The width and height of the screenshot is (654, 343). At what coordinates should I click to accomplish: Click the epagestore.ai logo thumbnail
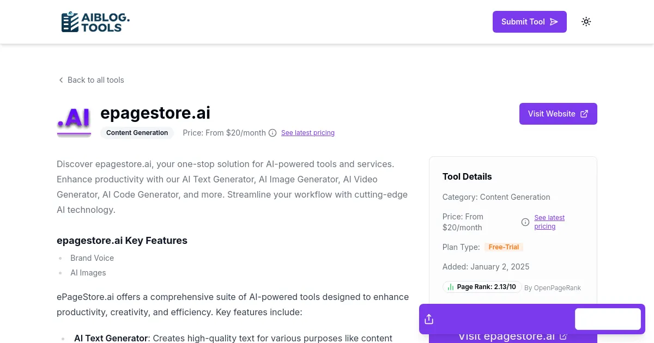[74, 121]
